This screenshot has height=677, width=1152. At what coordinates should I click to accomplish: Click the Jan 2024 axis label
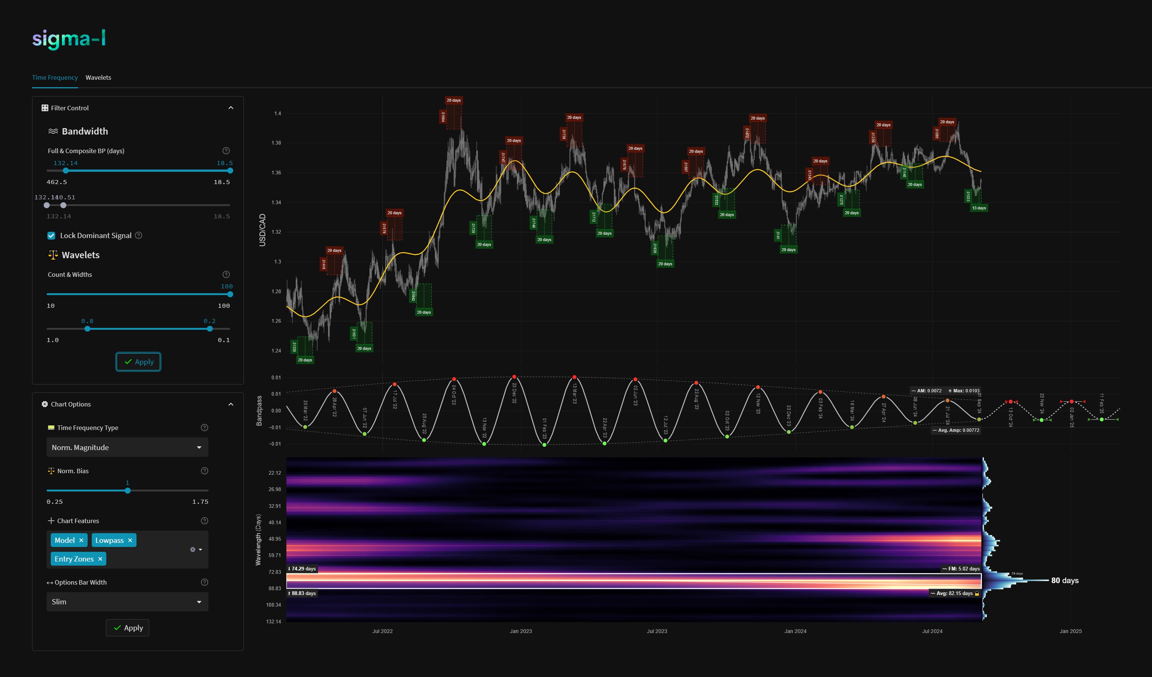click(x=795, y=631)
